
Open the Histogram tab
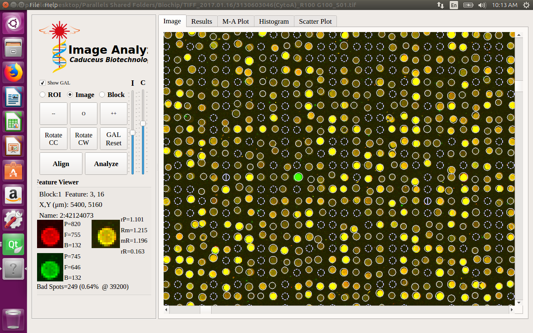click(274, 21)
